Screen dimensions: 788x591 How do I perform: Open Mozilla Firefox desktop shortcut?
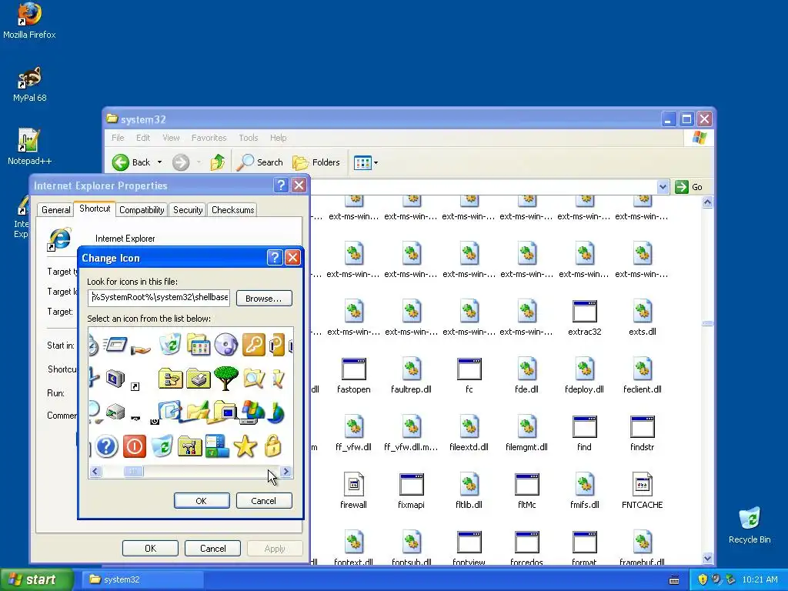(29, 21)
